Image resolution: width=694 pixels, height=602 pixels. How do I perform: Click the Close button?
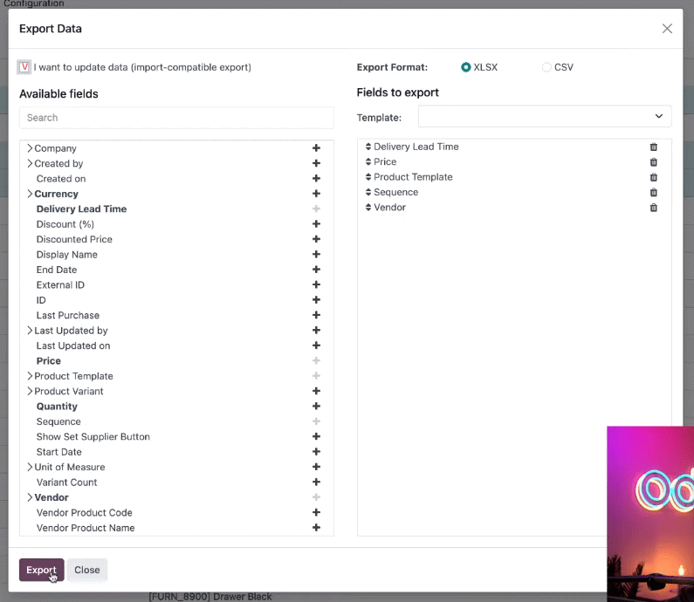click(87, 570)
